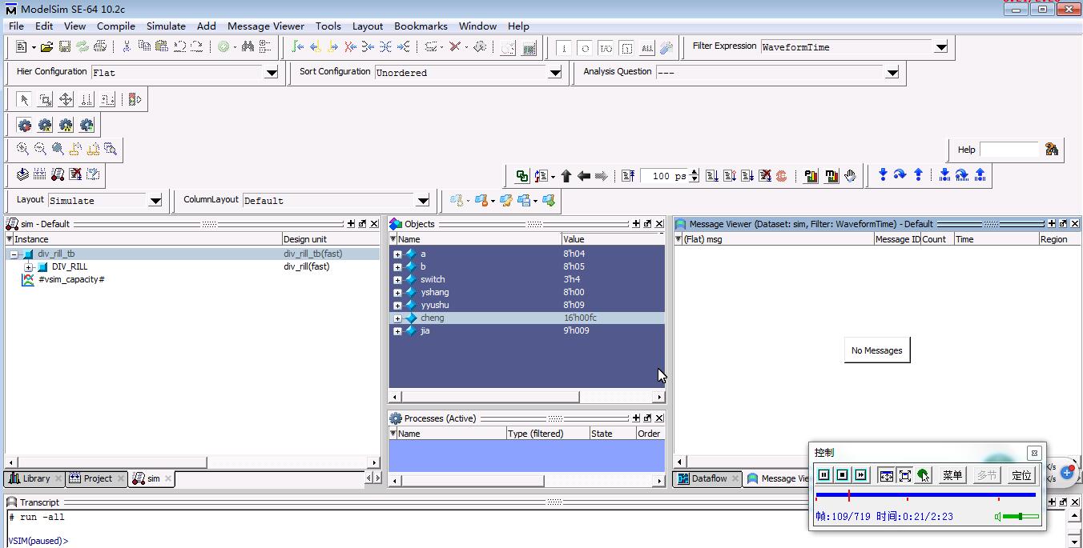Viewport: 1083px width, 548px height.
Task: Adjust the green volume slider
Action: click(1021, 517)
